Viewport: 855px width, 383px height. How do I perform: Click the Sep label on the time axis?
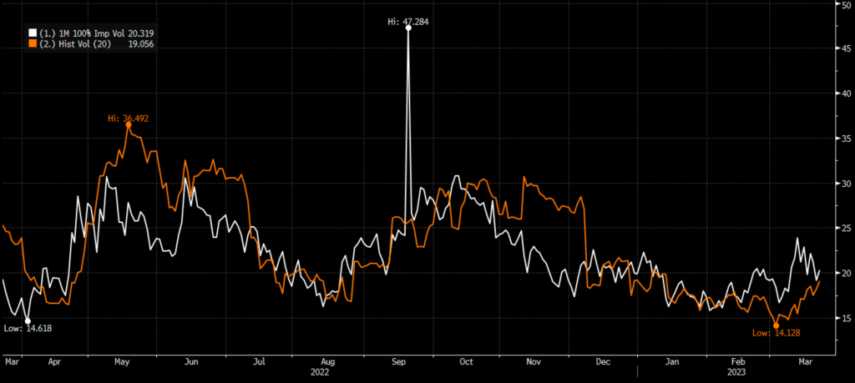397,363
